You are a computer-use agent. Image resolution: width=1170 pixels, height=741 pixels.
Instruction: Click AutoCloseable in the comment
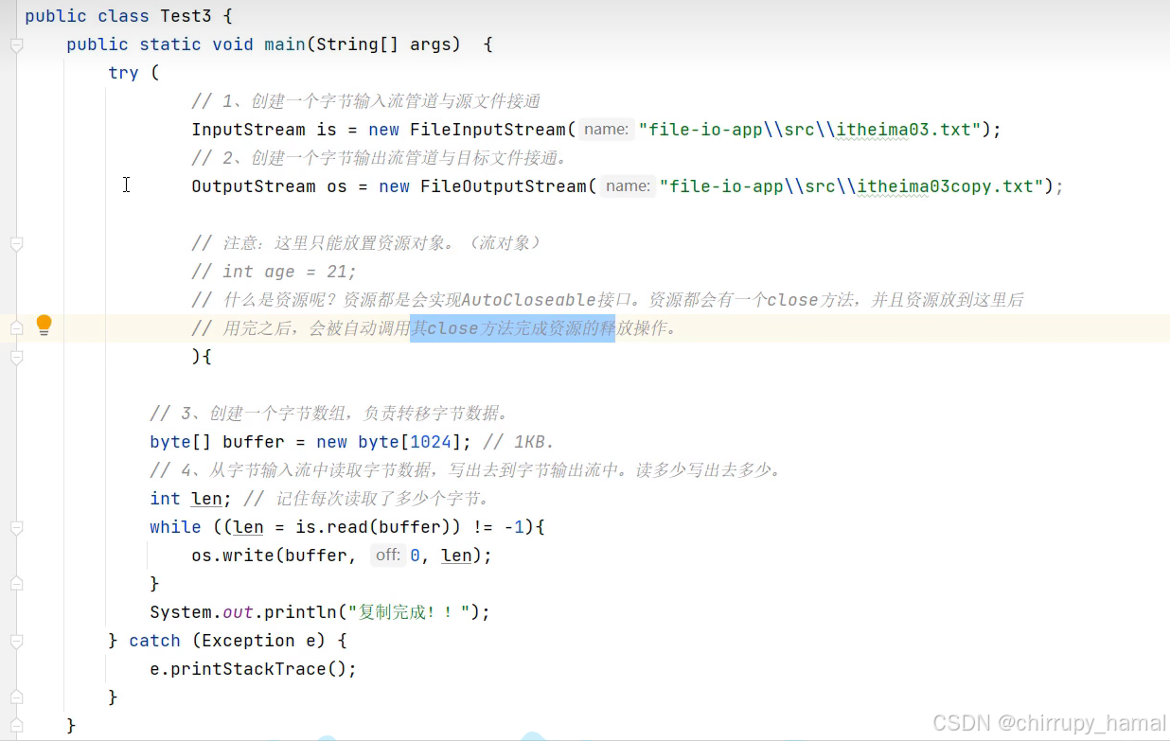529,300
